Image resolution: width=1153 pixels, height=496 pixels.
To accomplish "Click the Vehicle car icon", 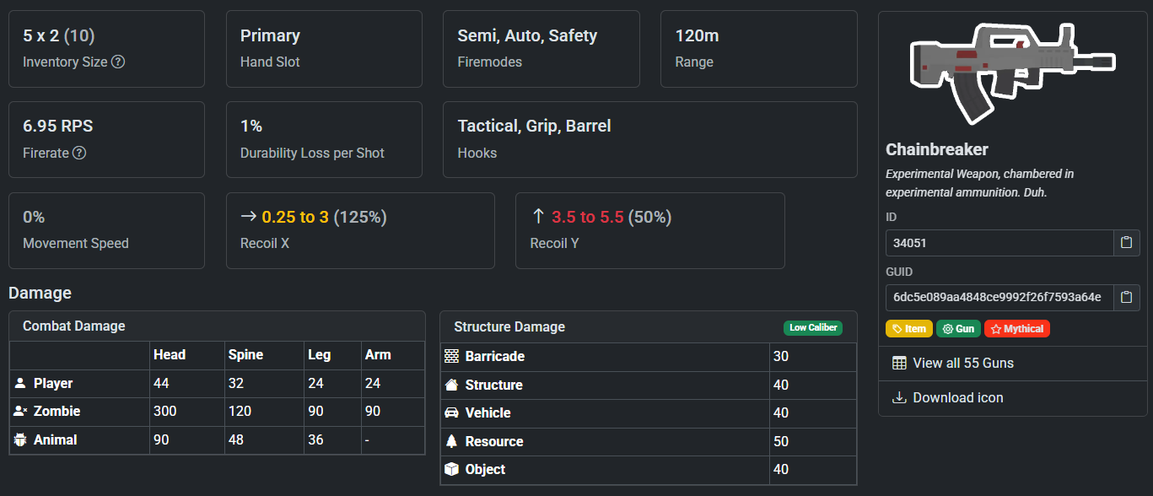I will [x=451, y=412].
